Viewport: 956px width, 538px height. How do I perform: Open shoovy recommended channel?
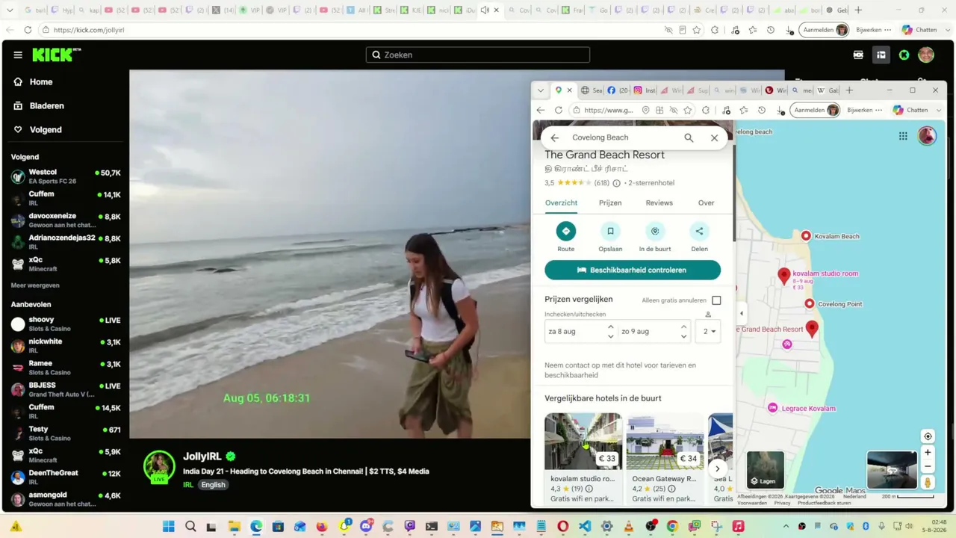click(x=66, y=324)
